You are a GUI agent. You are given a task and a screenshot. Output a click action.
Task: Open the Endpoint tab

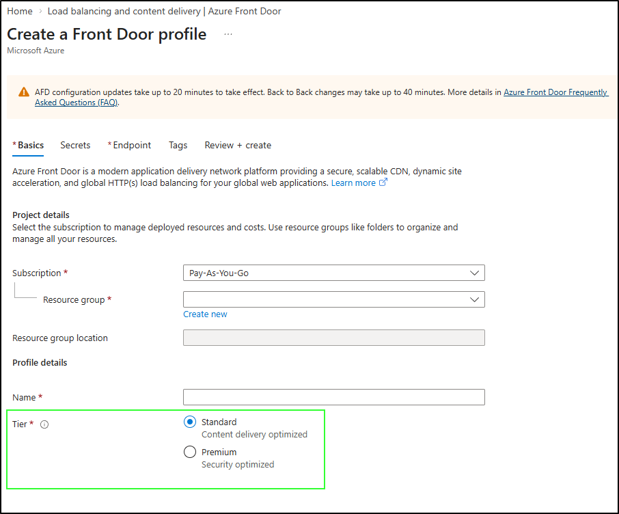[131, 145]
